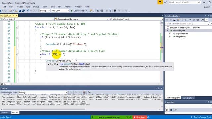Collapse the for loop at line 13
The width and height of the screenshot is (212, 119).
pos(17,27)
